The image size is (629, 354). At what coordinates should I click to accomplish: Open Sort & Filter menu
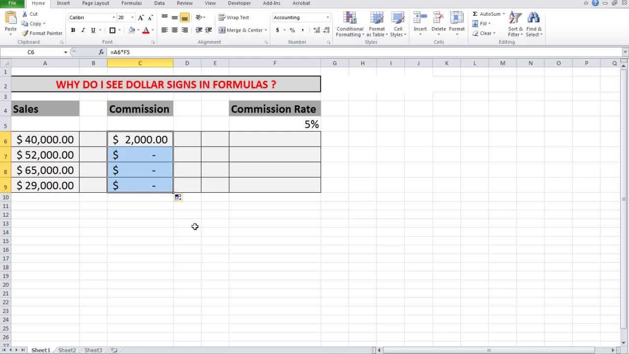[515, 24]
